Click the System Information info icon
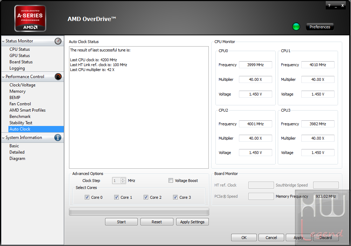This screenshot has width=351, height=246. point(58,138)
